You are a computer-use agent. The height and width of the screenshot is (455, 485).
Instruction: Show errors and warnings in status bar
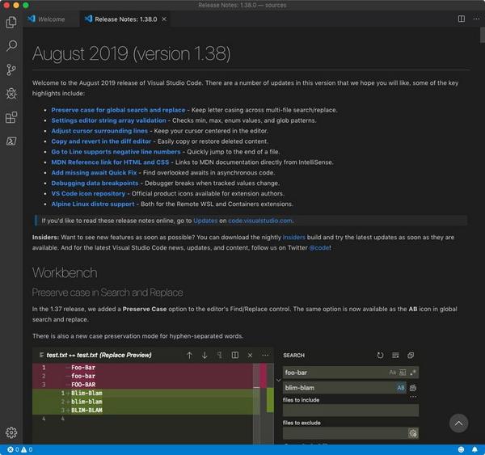tap(19, 449)
